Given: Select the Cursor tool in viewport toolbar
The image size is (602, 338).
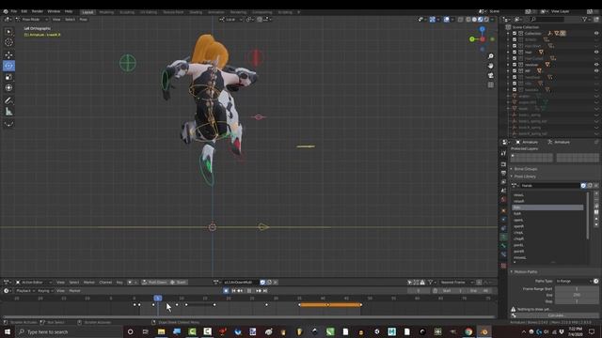Looking at the screenshot, I should point(8,42).
